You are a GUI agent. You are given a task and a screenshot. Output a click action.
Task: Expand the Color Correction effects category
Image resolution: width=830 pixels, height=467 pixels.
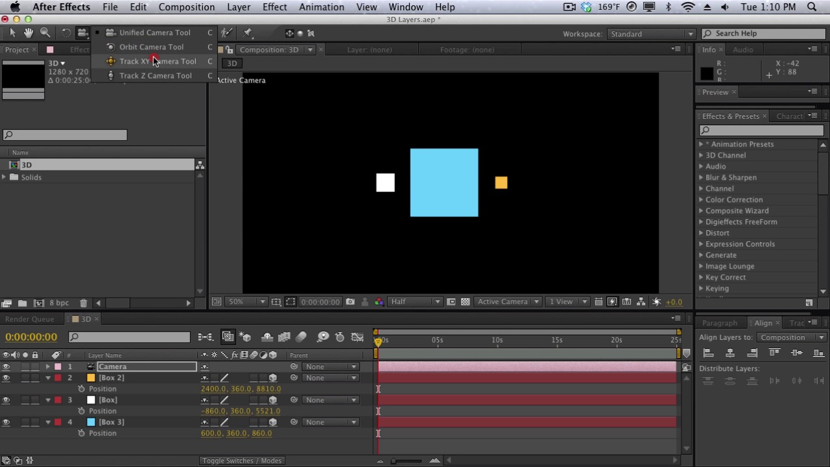(x=701, y=200)
